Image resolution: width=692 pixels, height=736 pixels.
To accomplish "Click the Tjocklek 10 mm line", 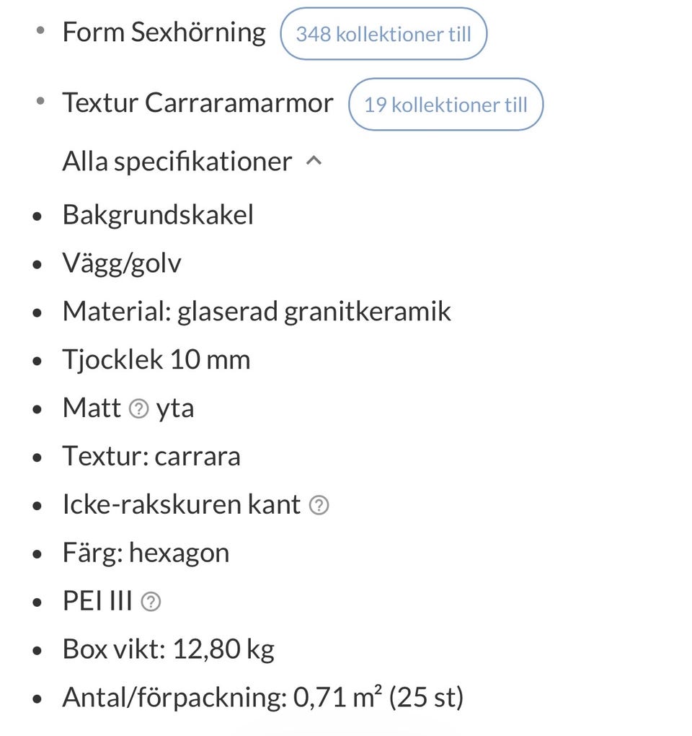I will pos(156,360).
